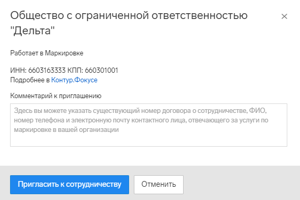Click the "Дельта" name in the title
Viewport: 300px width, 200px height.
[x=32, y=31]
